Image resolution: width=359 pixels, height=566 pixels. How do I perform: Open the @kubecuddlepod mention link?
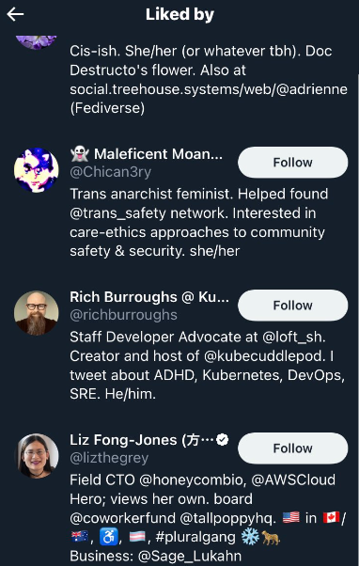pos(264,356)
